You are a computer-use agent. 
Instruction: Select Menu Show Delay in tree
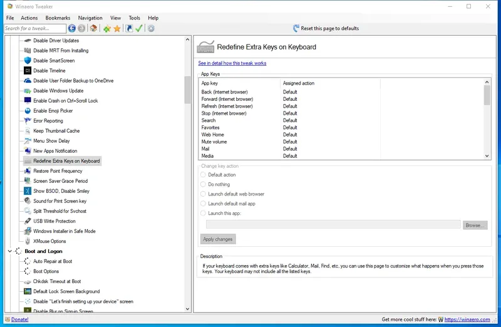(51, 141)
